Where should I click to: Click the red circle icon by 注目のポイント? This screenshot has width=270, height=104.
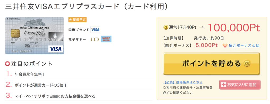coord(8,64)
